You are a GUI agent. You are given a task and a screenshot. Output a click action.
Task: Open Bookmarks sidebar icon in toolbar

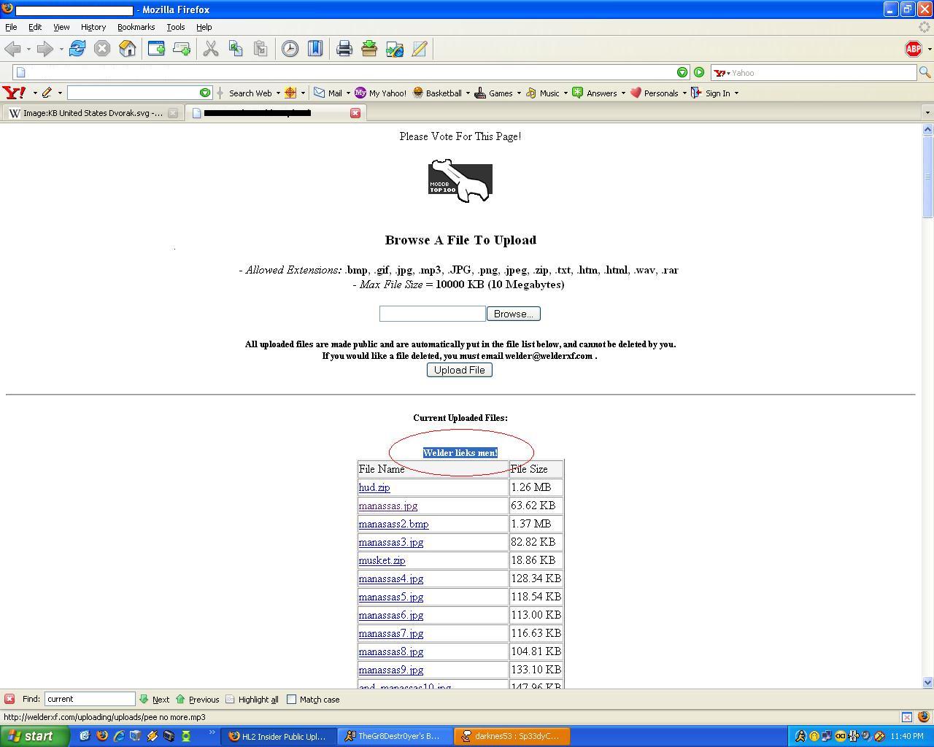point(315,49)
